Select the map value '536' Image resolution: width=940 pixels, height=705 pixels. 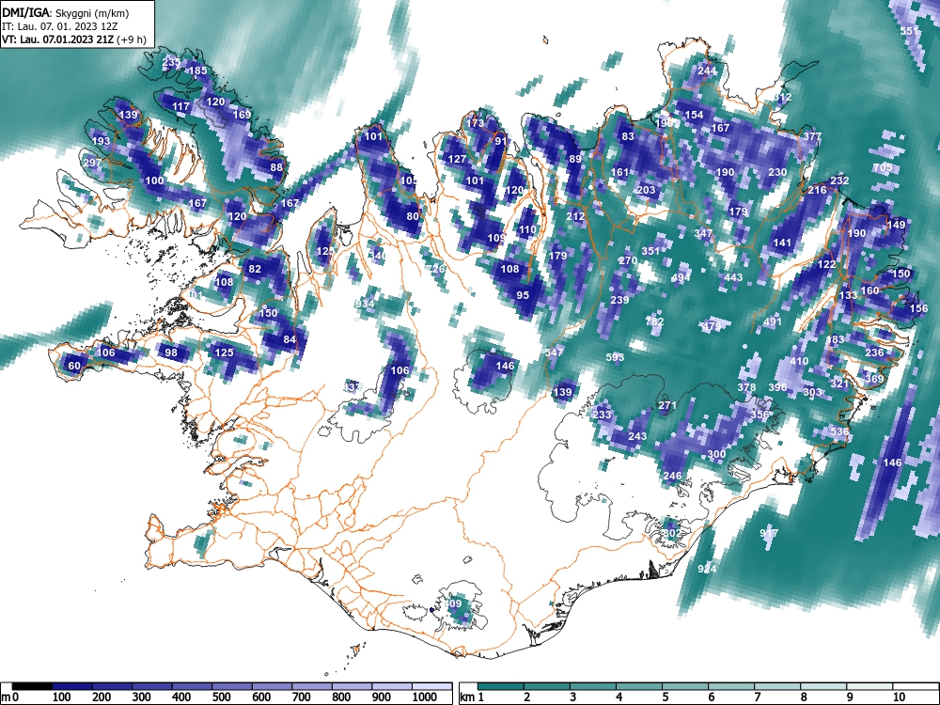click(x=839, y=431)
